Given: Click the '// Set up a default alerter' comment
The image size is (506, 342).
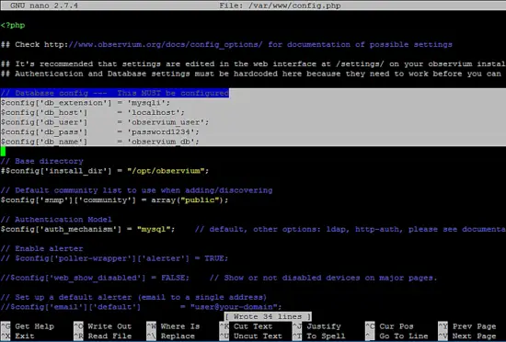Looking at the screenshot, I should point(134,297).
